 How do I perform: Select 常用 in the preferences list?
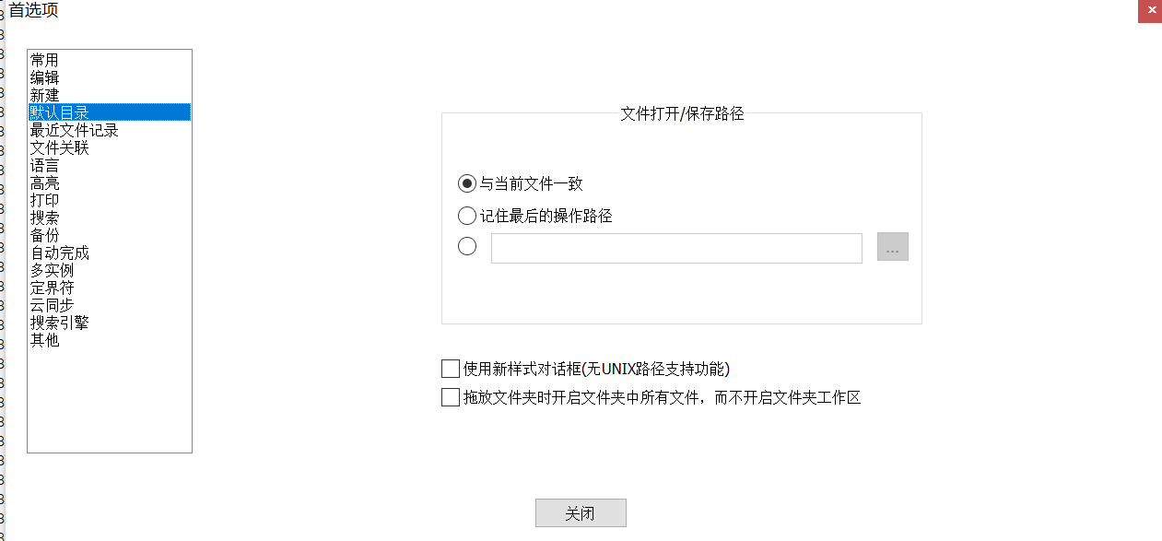44,60
